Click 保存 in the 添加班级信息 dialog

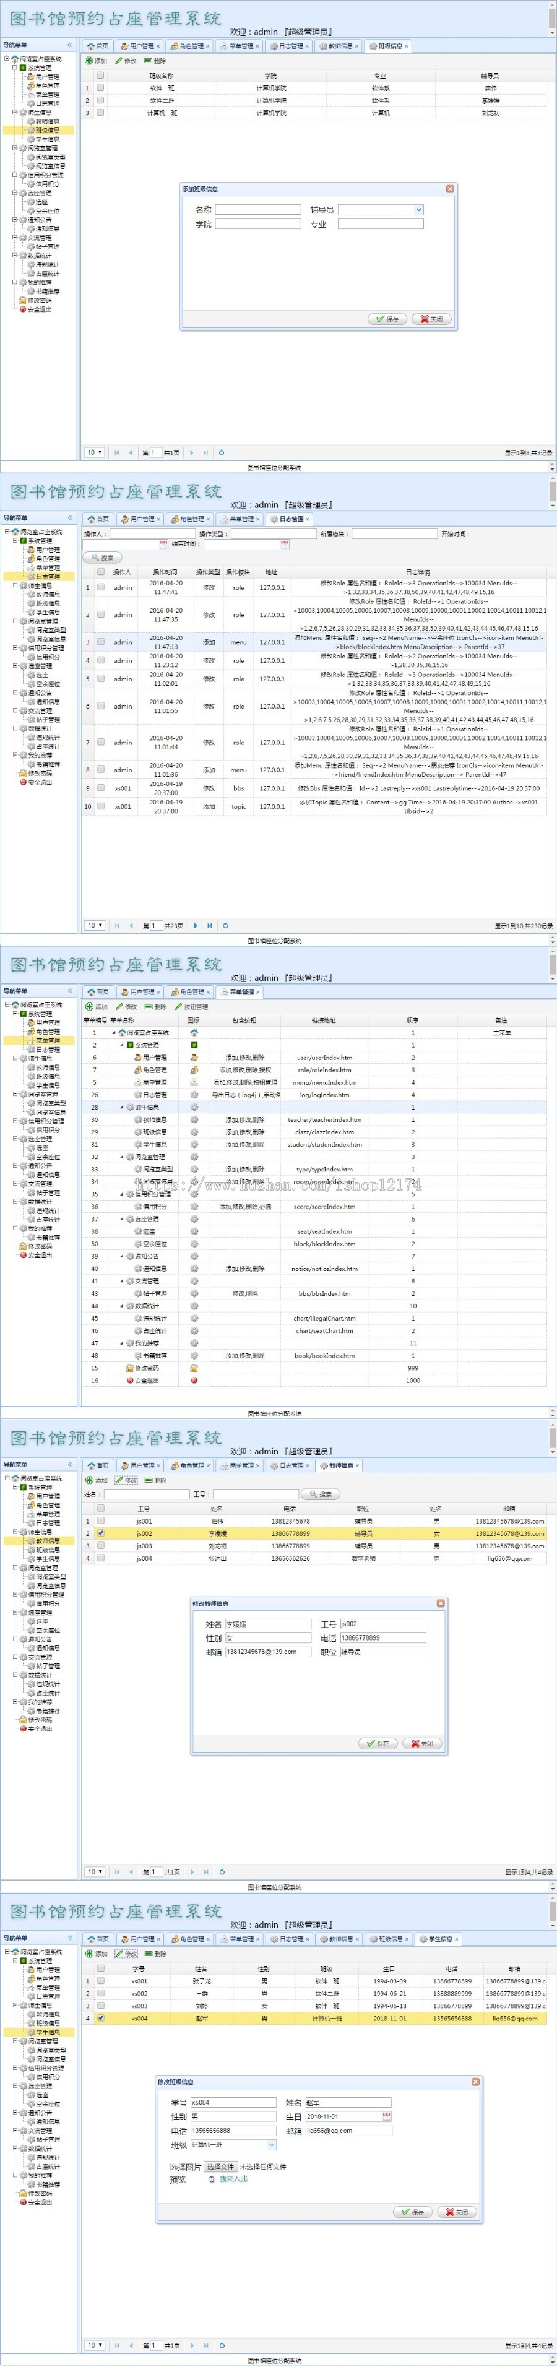pos(388,319)
